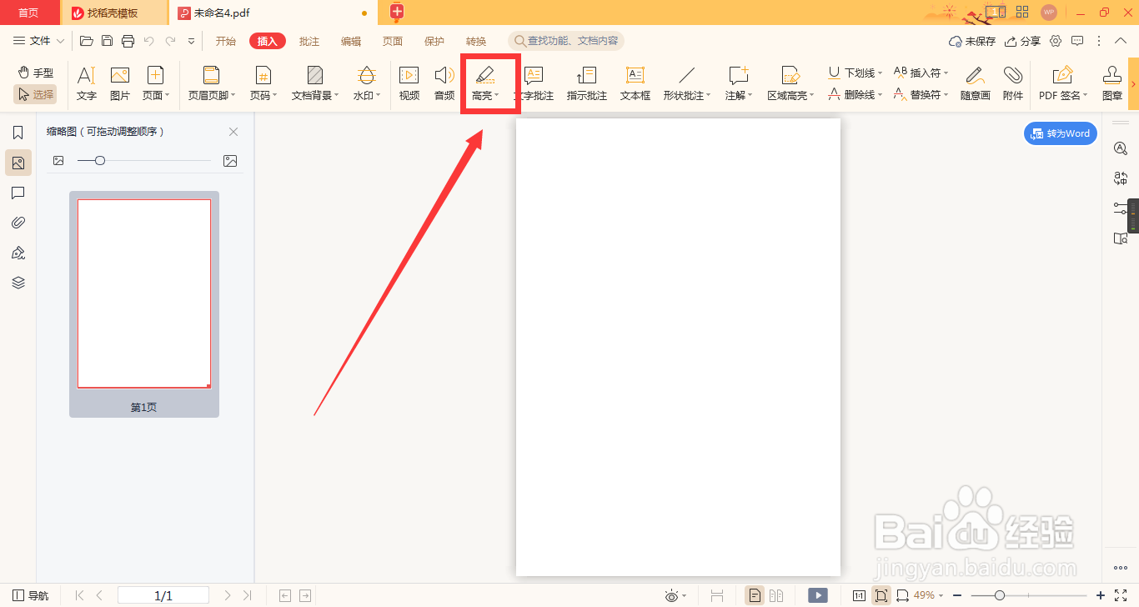Start the slideshow play button

pos(818,595)
